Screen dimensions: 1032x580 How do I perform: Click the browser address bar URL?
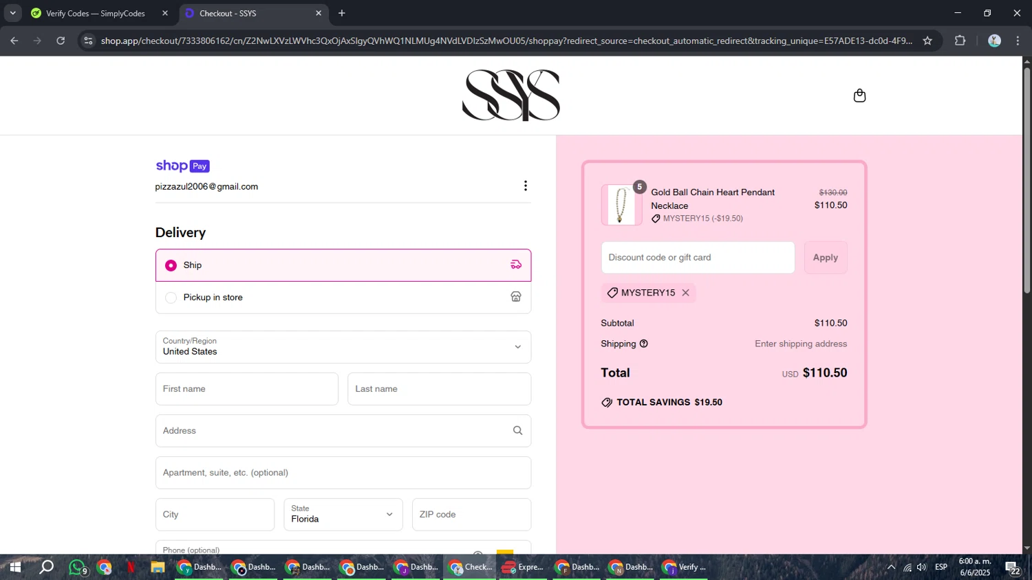506,41
